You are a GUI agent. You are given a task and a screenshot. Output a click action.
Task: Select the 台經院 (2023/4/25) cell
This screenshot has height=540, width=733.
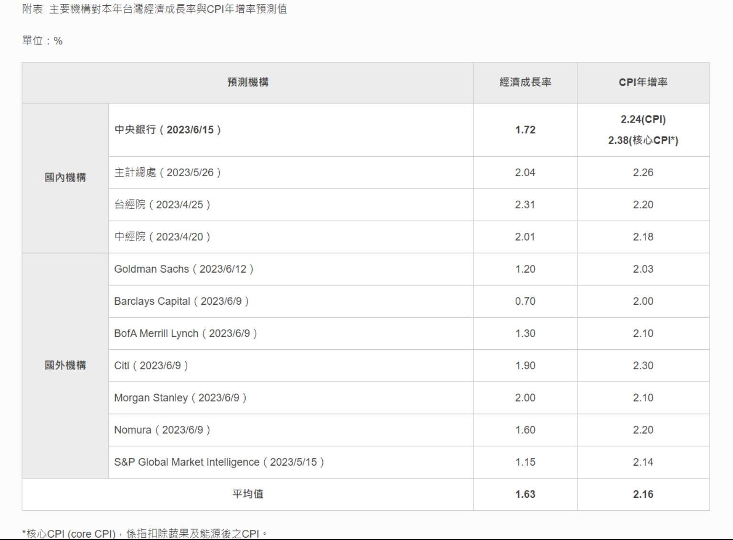pos(162,205)
